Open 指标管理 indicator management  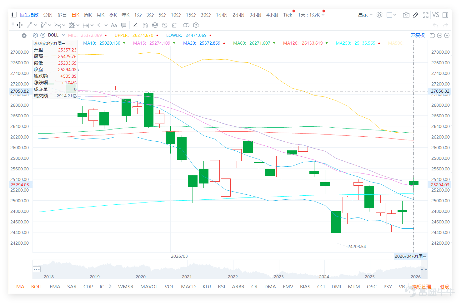coord(421,286)
